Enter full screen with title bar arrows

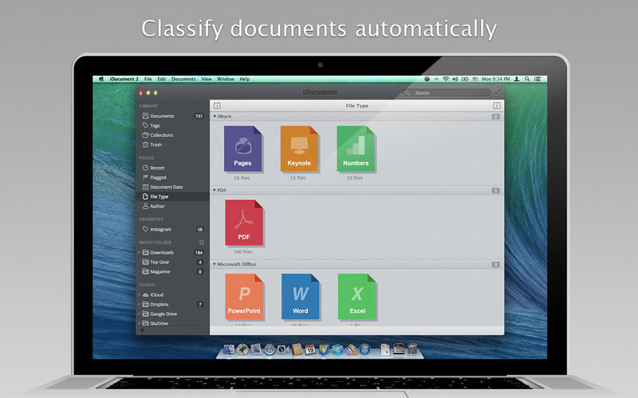[498, 92]
